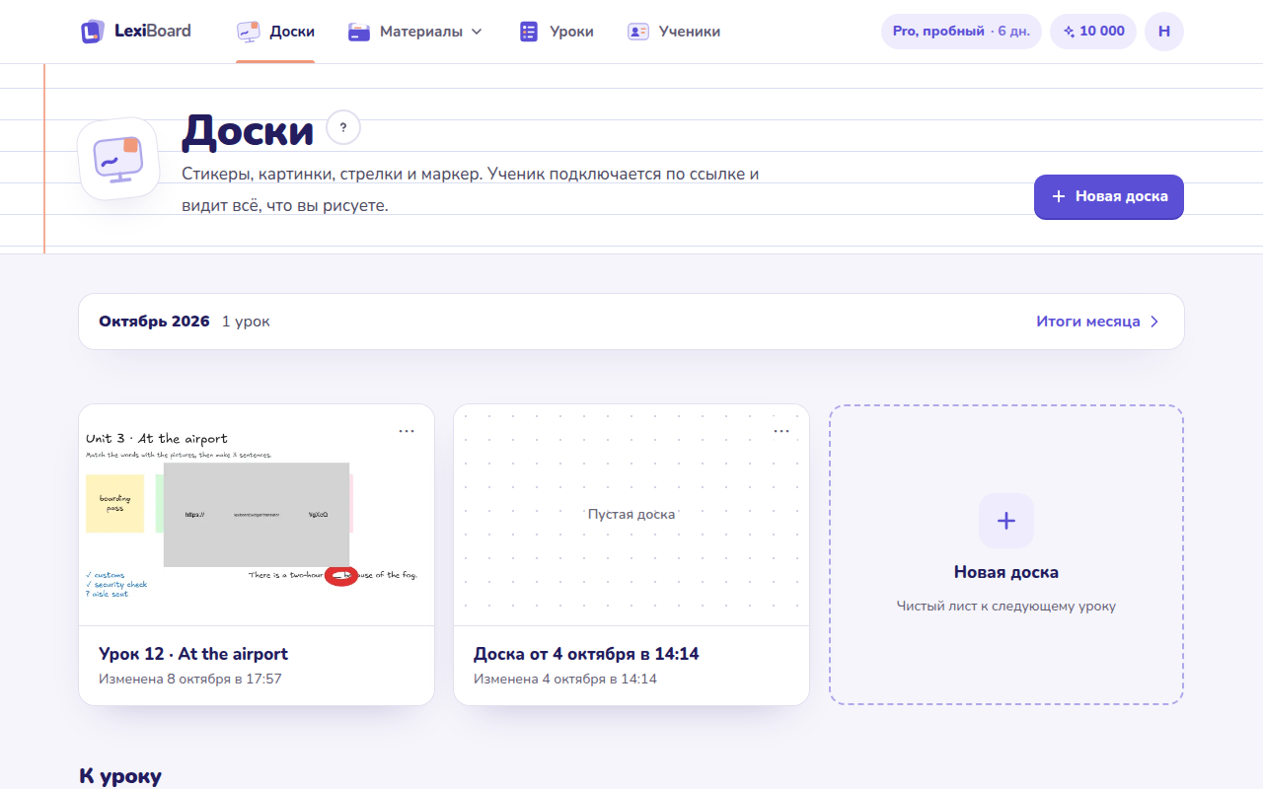This screenshot has height=789, width=1263.
Task: Click the Доски page heading
Action: coord(248,130)
